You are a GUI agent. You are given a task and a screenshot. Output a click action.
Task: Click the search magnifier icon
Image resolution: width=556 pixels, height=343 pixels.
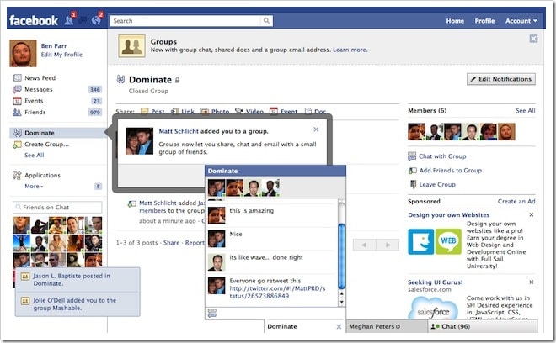click(266, 20)
